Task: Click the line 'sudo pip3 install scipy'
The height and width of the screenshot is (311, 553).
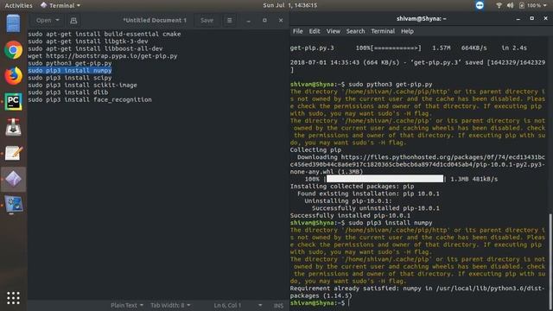Action: click(x=70, y=78)
